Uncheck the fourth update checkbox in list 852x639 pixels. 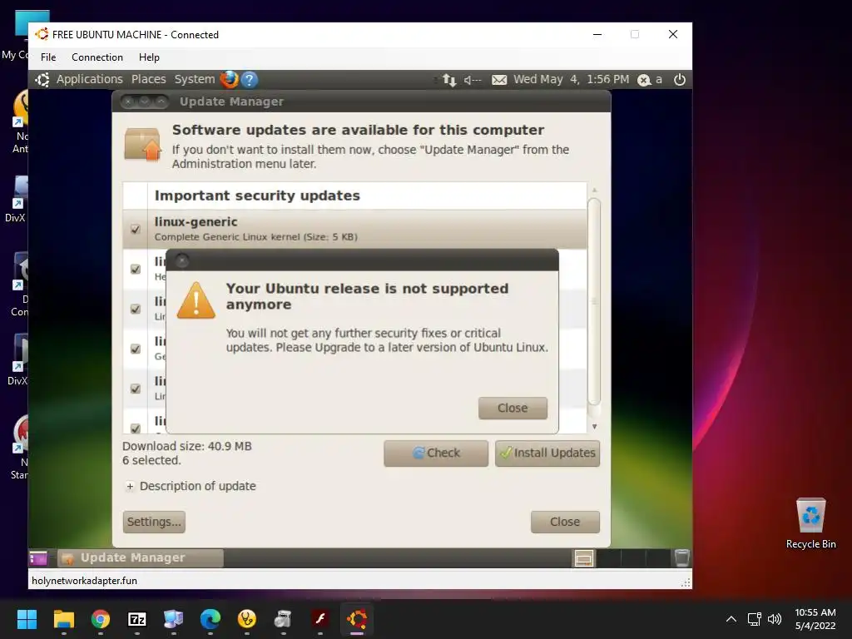(x=136, y=349)
